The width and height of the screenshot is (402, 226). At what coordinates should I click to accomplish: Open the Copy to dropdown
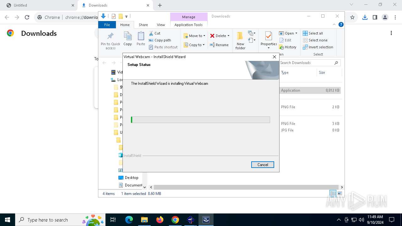194,45
